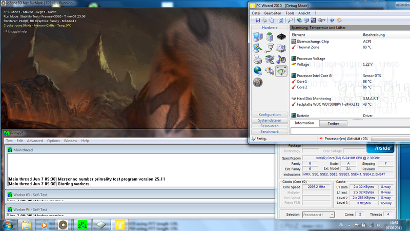
Task: Select the Thermal Zone row
Action: click(x=350, y=47)
